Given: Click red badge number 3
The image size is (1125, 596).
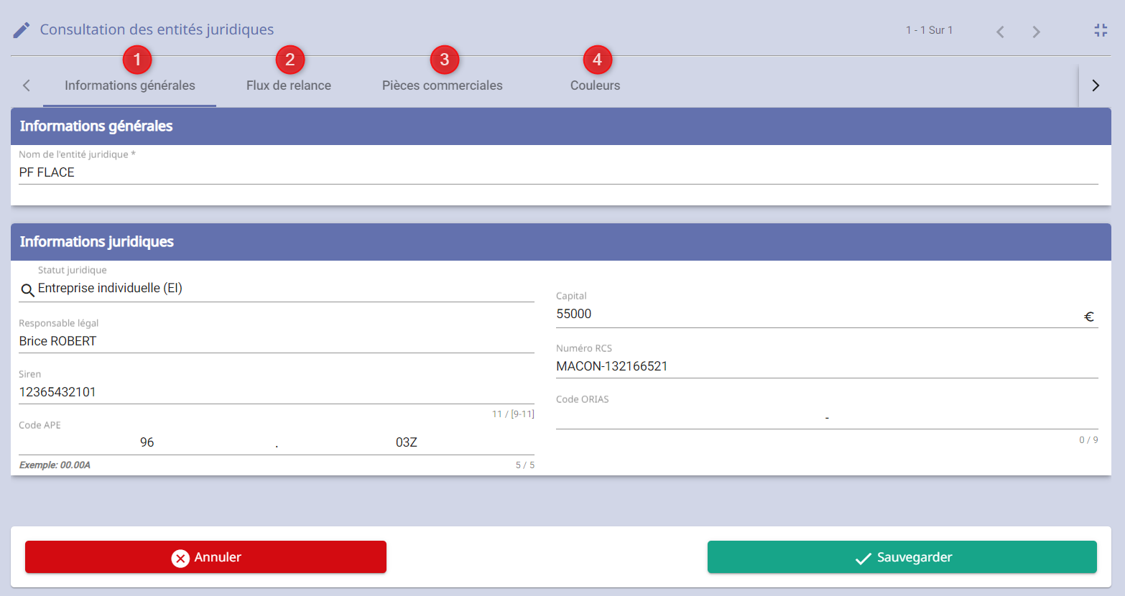Looking at the screenshot, I should (444, 60).
